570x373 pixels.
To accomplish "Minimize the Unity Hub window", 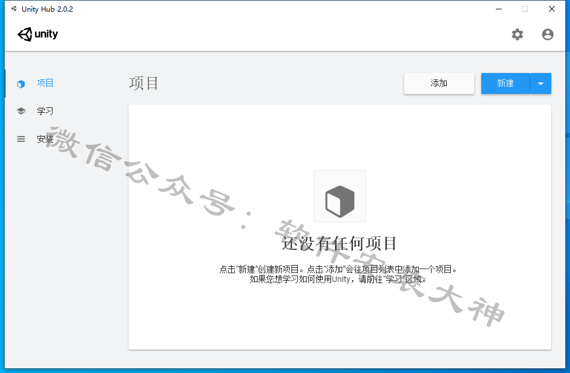I will 499,9.
